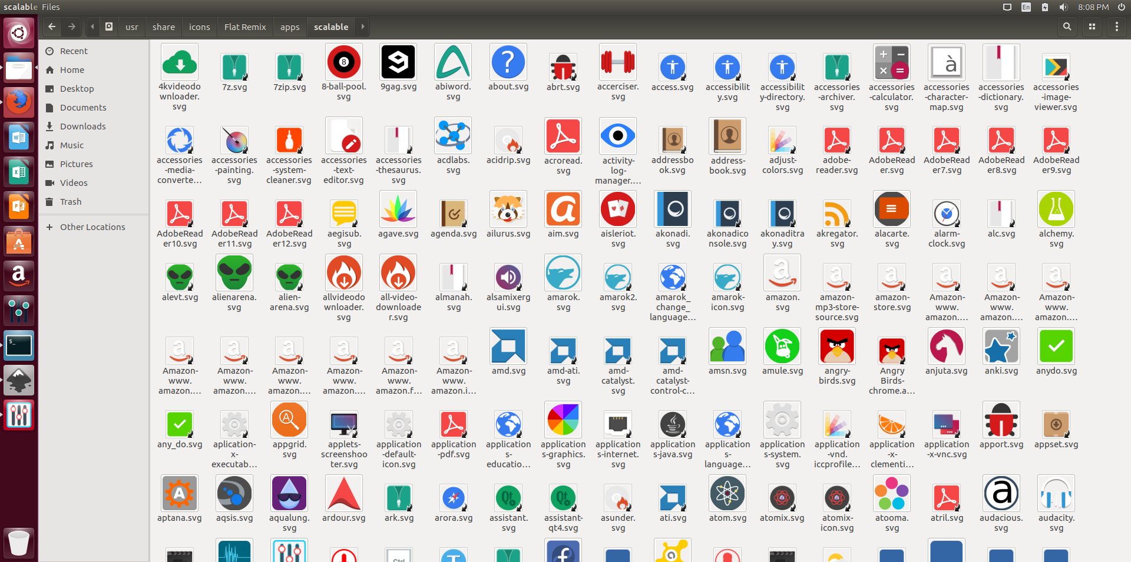Screen dimensions: 1131x562
Task: Go to the icons path segment
Action: point(199,26)
